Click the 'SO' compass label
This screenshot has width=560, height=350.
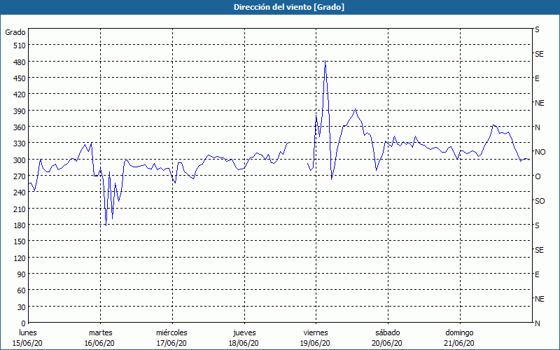coord(540,201)
